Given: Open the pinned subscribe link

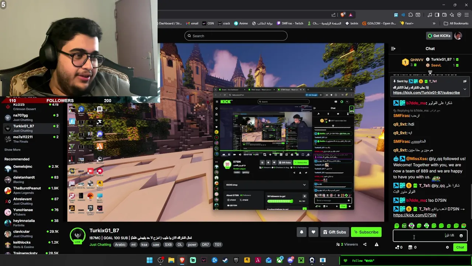Looking at the screenshot, I should (426, 93).
